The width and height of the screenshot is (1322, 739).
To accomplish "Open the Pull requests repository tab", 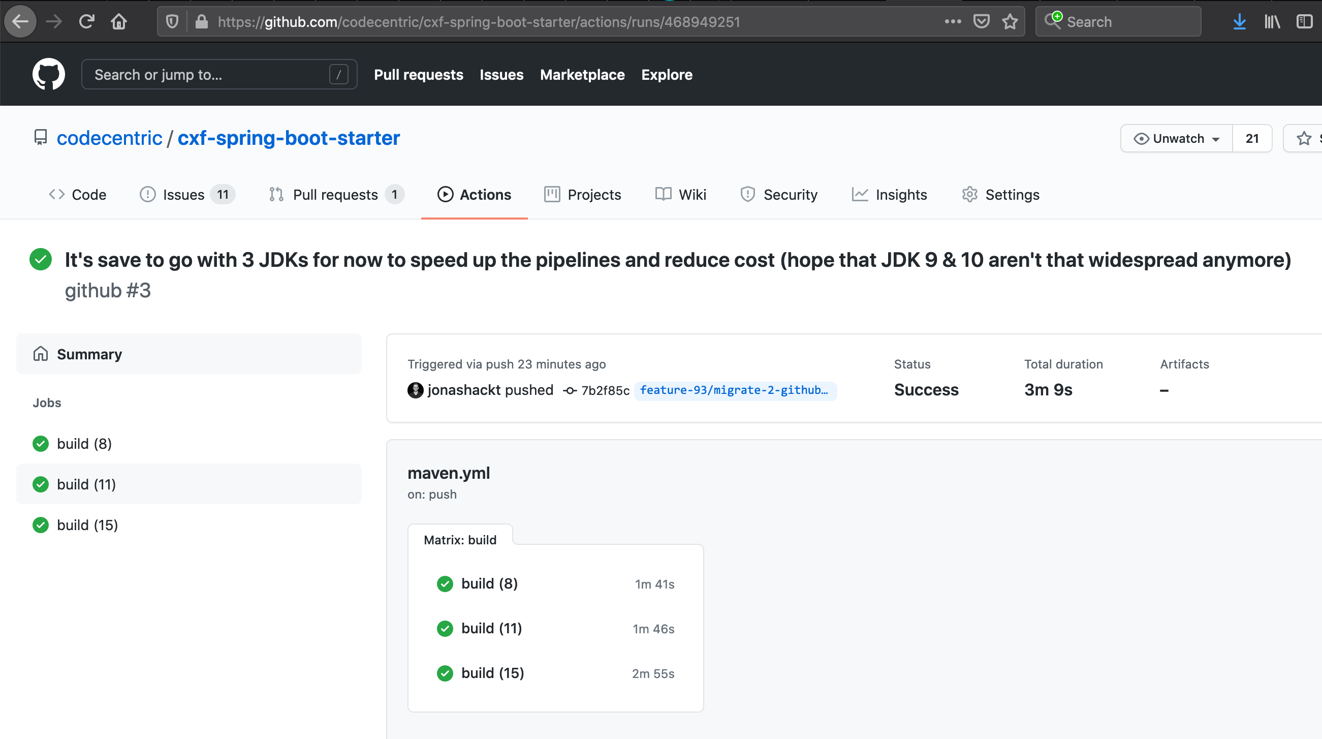I will click(x=335, y=195).
